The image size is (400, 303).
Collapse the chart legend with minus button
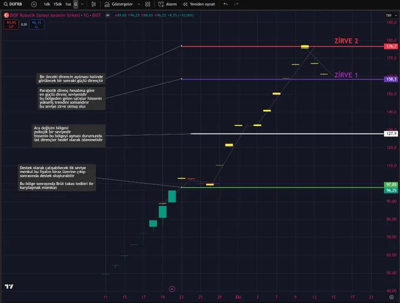pyautogui.click(x=108, y=15)
